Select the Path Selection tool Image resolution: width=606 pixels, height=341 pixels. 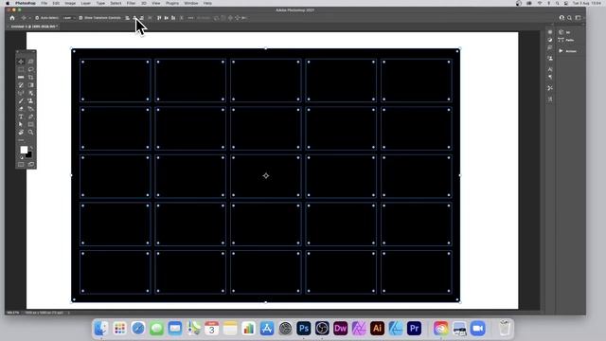[x=21, y=124]
